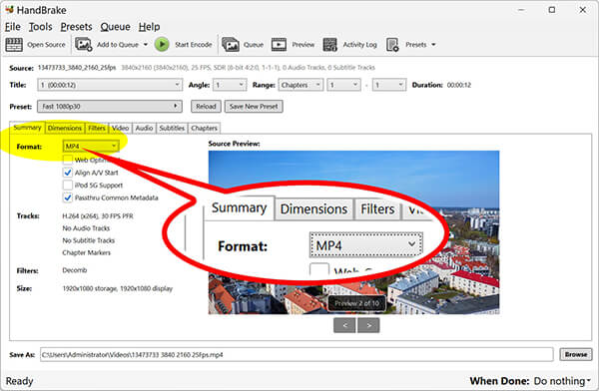Click the Open Source film icon
The width and height of the screenshot is (599, 391).
[x=14, y=45]
